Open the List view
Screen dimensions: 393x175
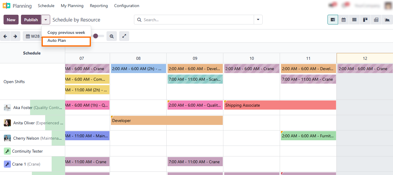[354, 19]
